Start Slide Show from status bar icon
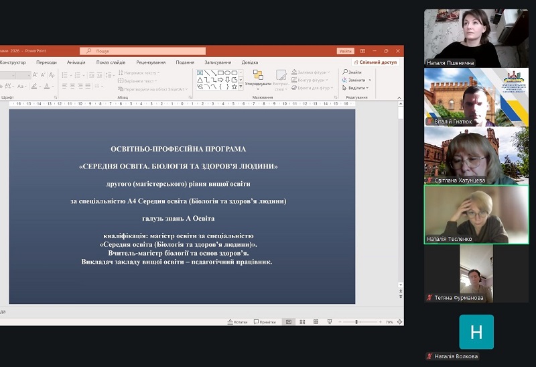The height and width of the screenshot is (367, 536). point(329,322)
